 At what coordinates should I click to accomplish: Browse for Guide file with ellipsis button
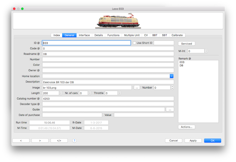point(170,110)
